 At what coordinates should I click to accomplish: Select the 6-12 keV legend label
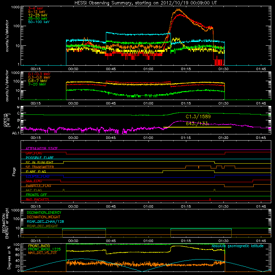pos(37,12)
